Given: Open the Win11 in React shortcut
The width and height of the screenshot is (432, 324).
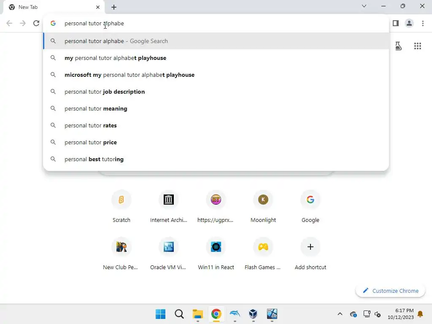Looking at the screenshot, I should (216, 254).
